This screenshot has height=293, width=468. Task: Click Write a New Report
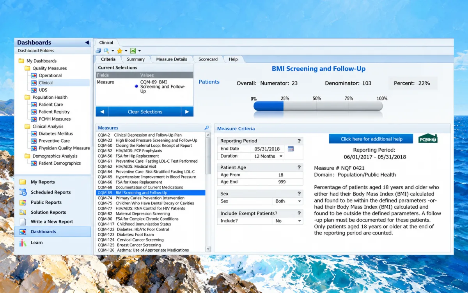point(53,222)
